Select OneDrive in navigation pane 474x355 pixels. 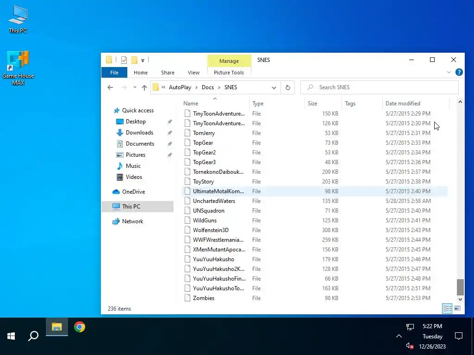[133, 192]
